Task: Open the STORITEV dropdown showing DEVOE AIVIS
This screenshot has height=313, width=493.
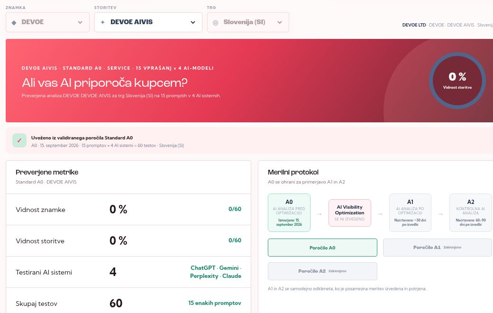Action: click(x=148, y=22)
